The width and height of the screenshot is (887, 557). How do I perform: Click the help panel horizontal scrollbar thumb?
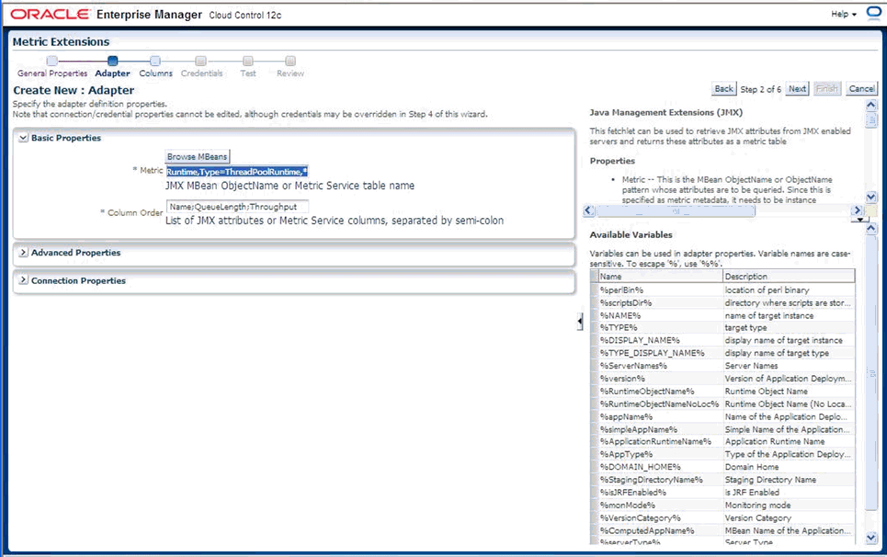point(675,210)
